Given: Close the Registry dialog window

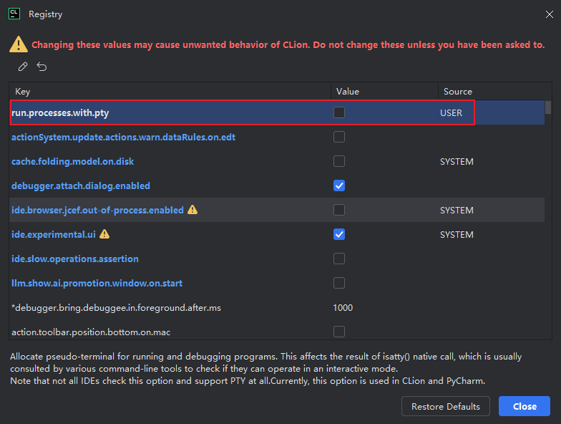Looking at the screenshot, I should (x=549, y=14).
